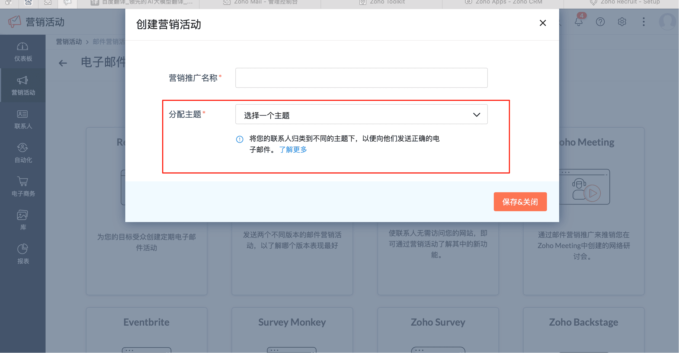The height and width of the screenshot is (353, 679).
Task: Open the 库 sidebar icon
Action: click(x=23, y=216)
